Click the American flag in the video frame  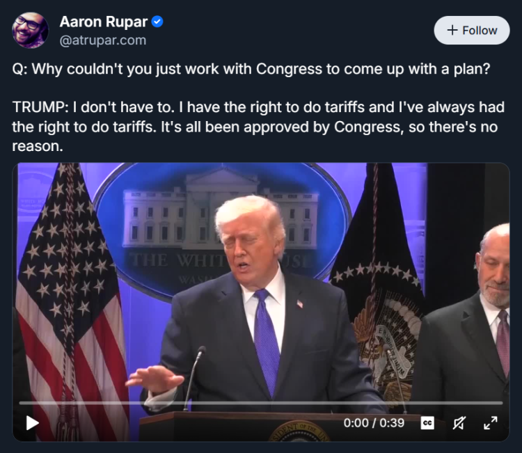(x=70, y=299)
